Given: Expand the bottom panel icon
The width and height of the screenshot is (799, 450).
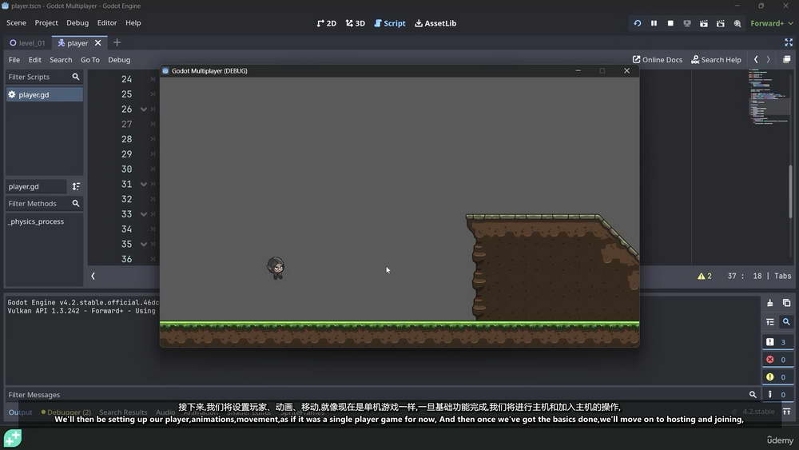Looking at the screenshot, I should click(787, 412).
